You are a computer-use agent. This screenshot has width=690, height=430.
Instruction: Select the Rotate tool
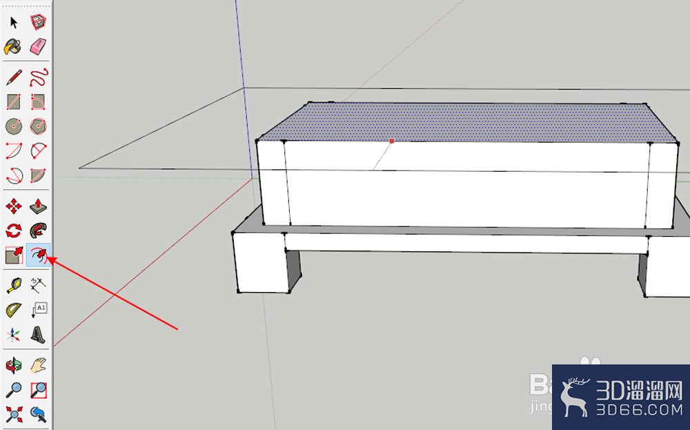click(x=14, y=231)
